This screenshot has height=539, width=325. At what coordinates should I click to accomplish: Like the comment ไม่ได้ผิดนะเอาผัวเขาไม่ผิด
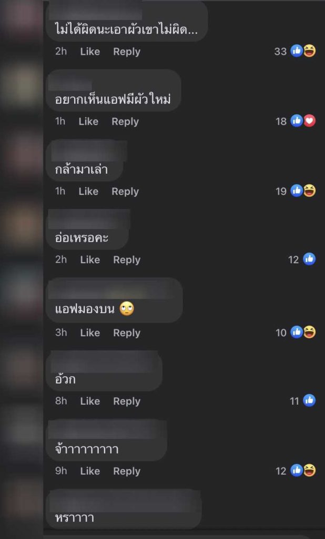[90, 52]
